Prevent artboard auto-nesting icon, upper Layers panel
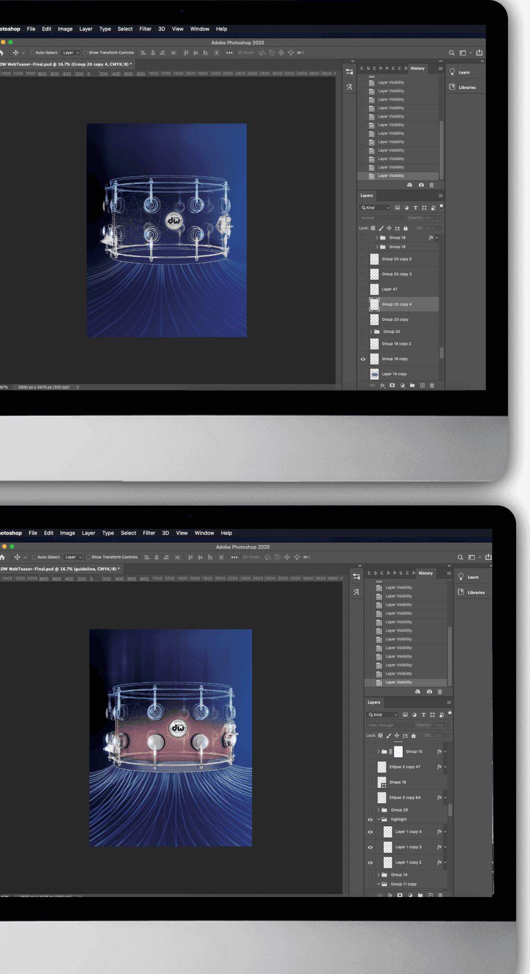Viewport: 530px width, 974px height. 397,228
